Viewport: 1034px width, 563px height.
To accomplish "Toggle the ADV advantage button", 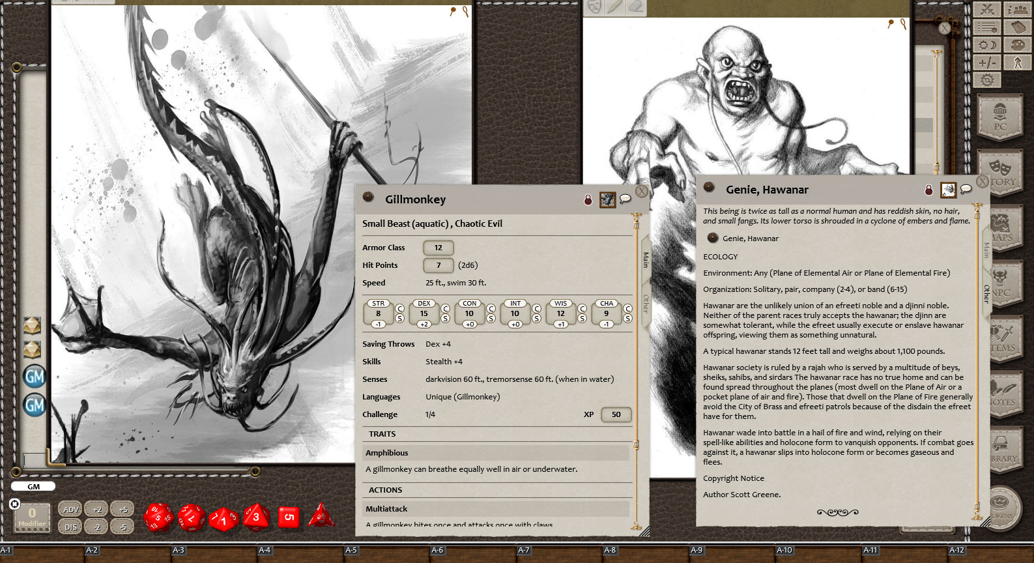I will tap(71, 510).
